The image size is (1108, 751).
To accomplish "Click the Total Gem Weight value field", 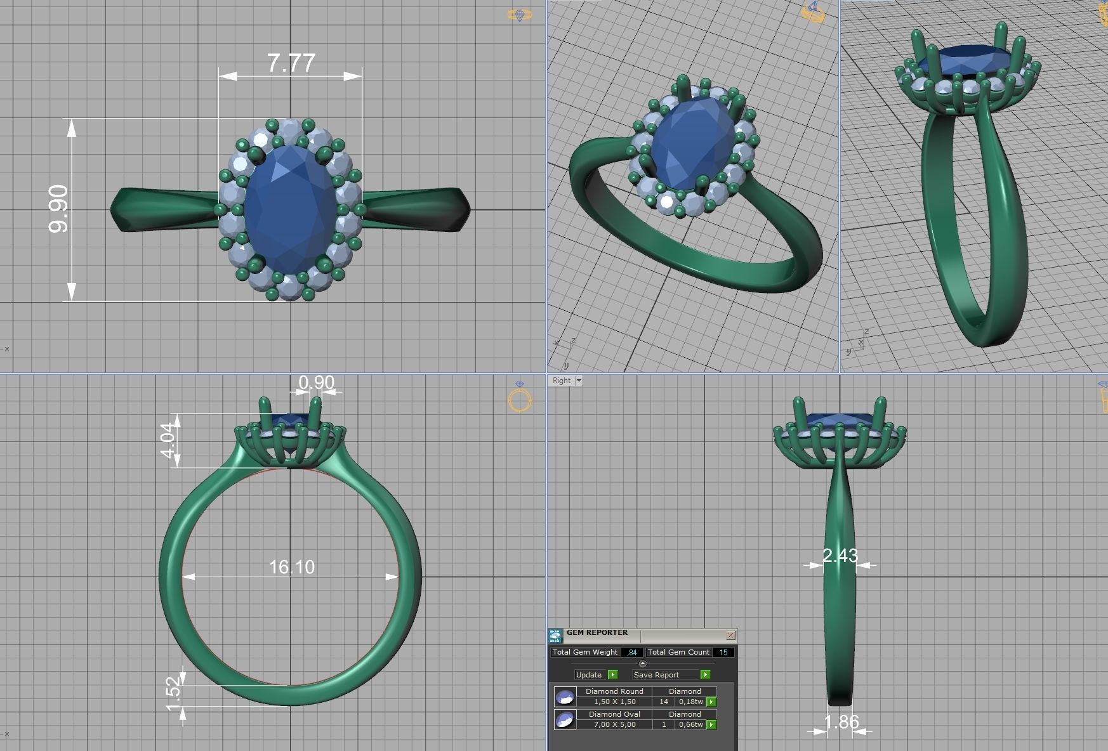I will click(632, 652).
